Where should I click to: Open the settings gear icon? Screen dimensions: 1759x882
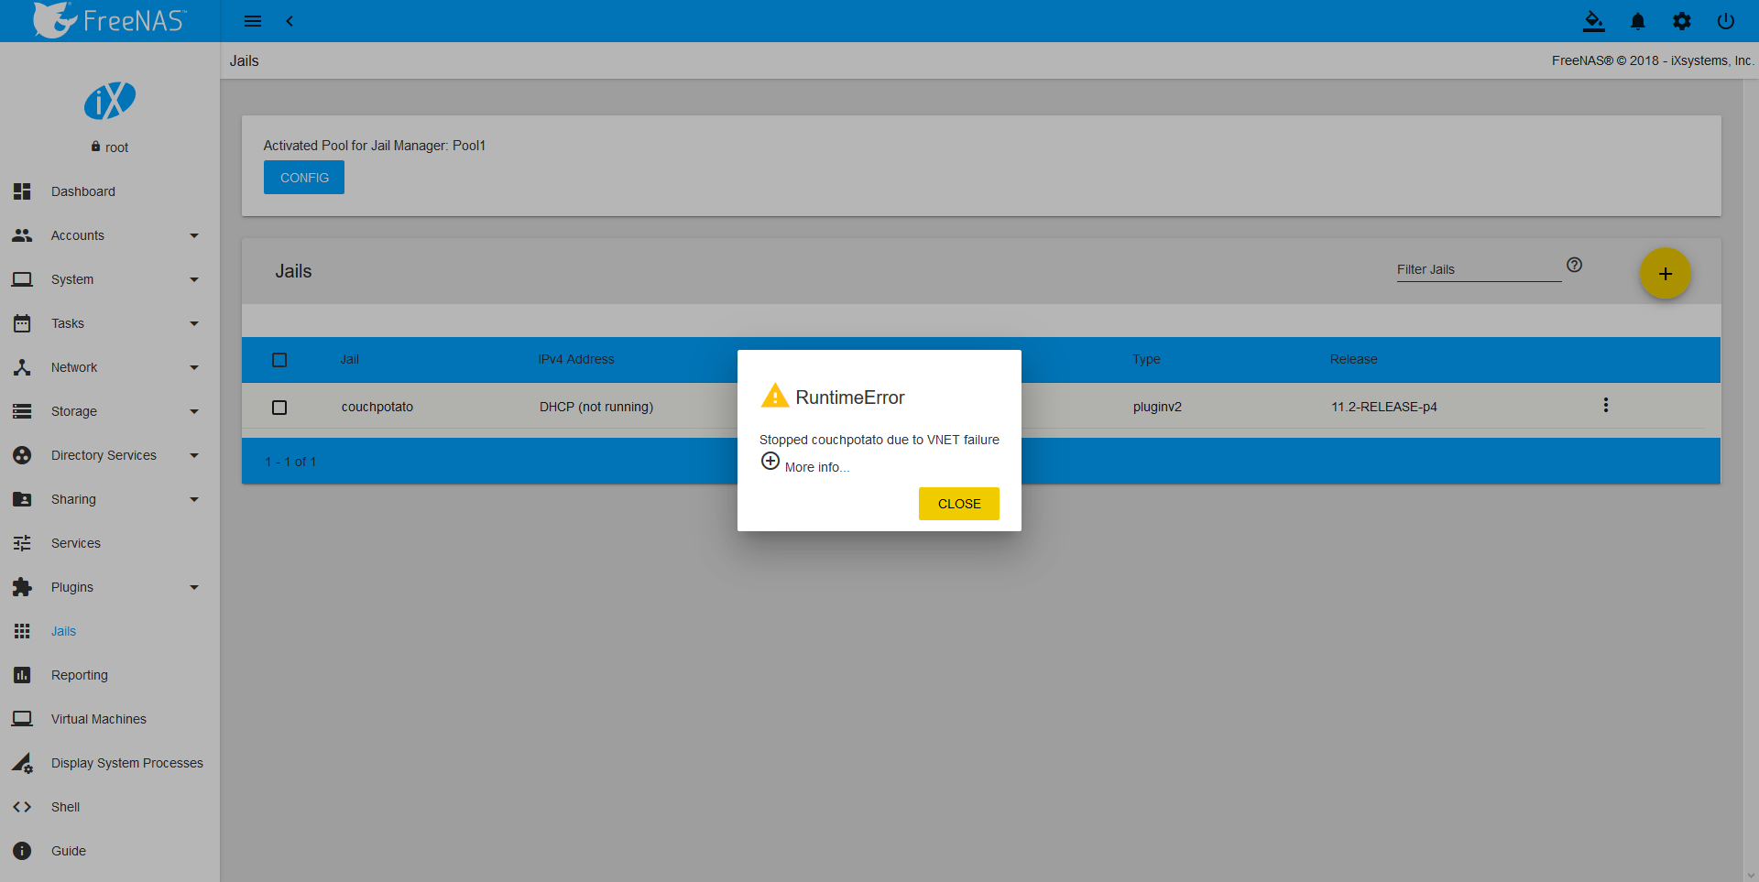click(1682, 21)
